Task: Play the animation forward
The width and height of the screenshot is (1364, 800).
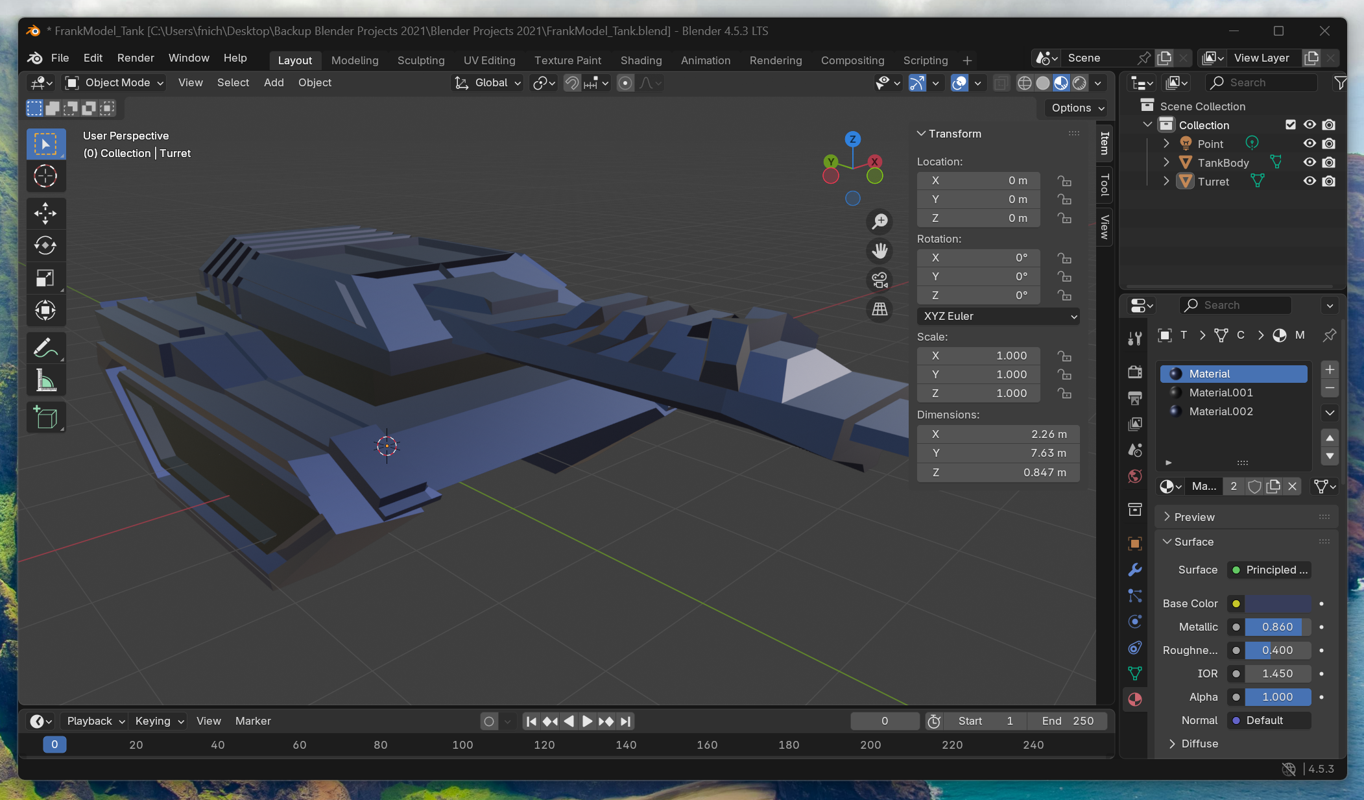Action: (x=586, y=721)
